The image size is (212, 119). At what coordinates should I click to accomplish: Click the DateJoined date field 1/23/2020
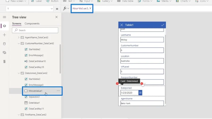(130, 93)
